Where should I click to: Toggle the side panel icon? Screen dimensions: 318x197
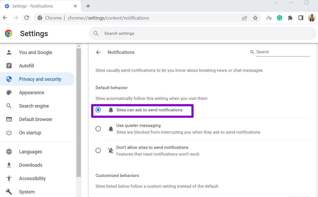click(x=301, y=18)
